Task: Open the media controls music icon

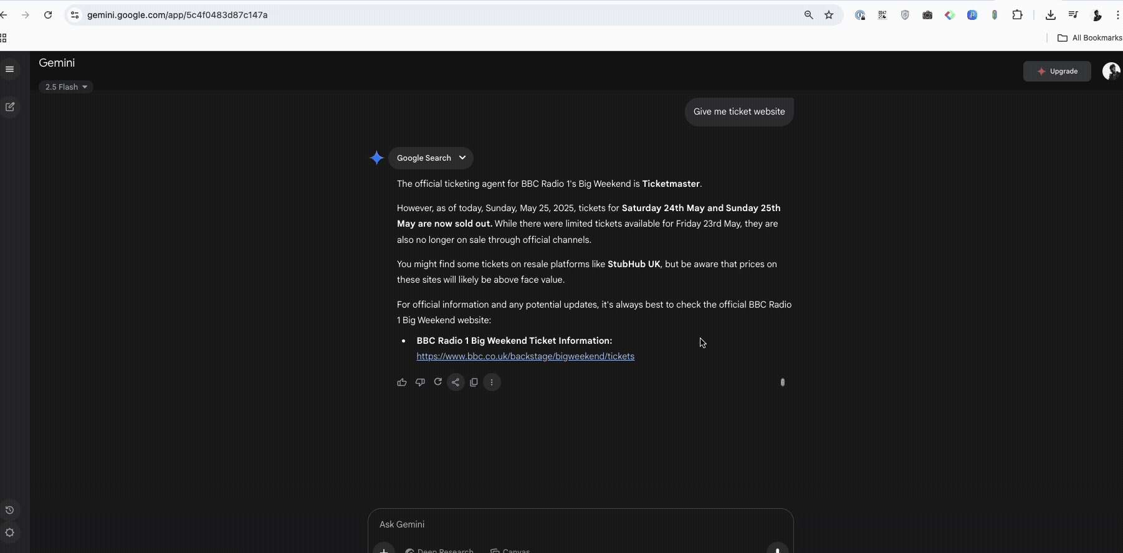Action: pos(1073,15)
